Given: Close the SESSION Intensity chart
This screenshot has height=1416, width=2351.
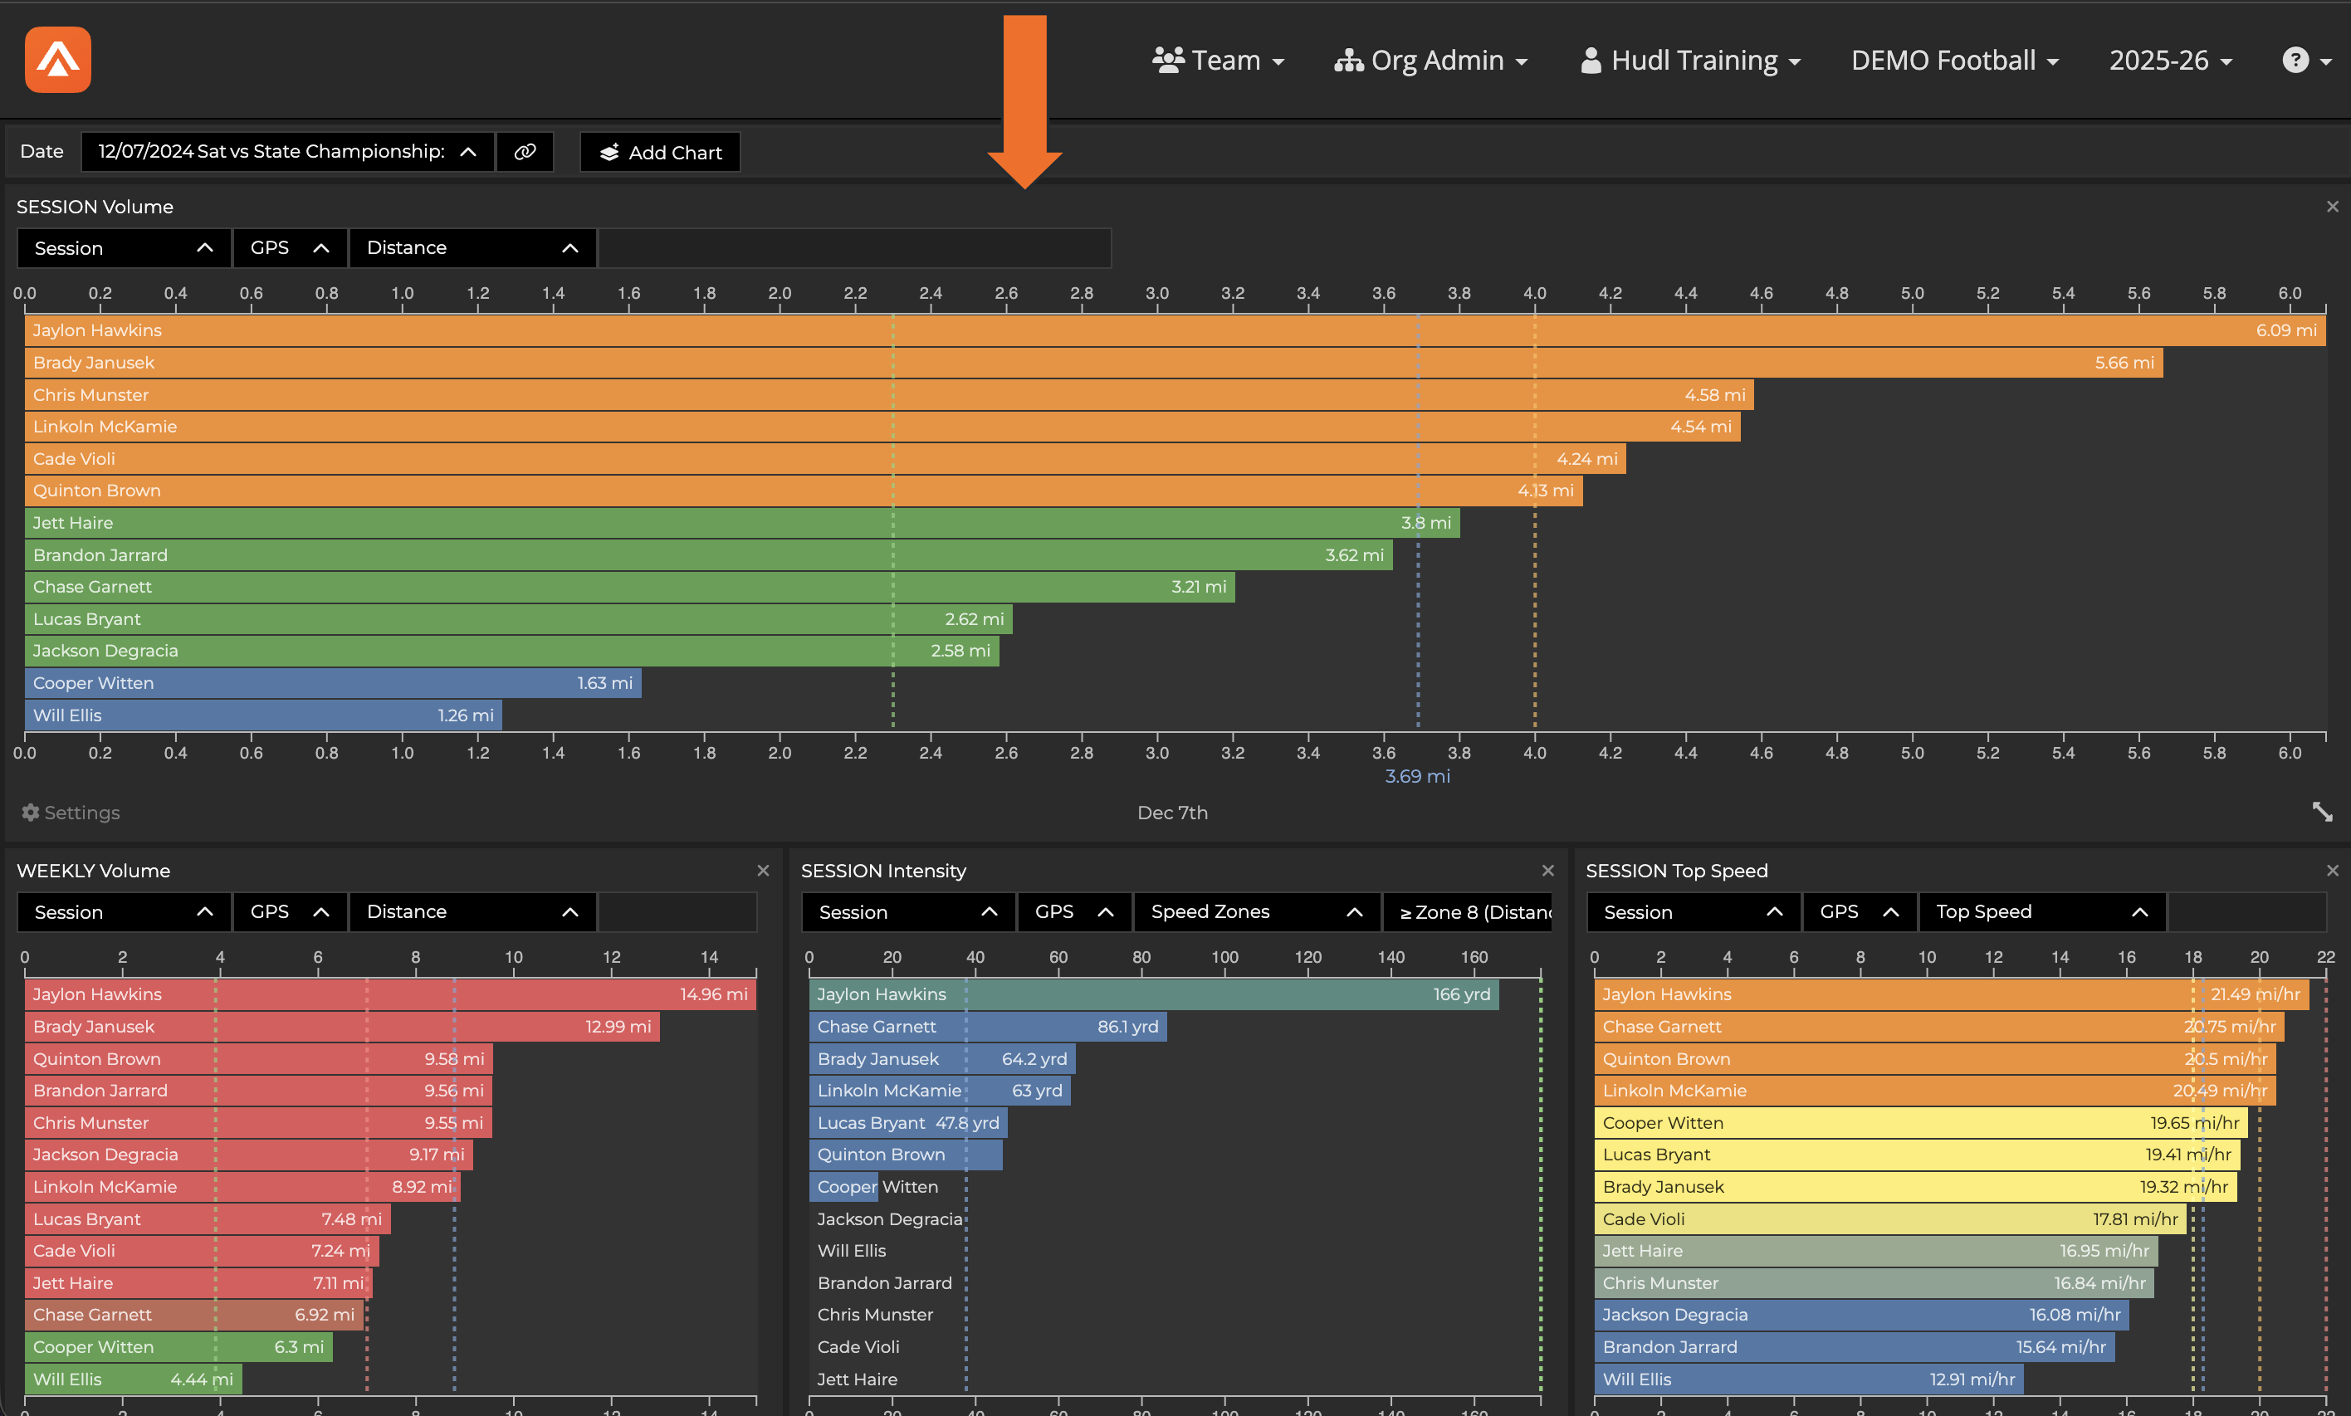Looking at the screenshot, I should 1547,870.
